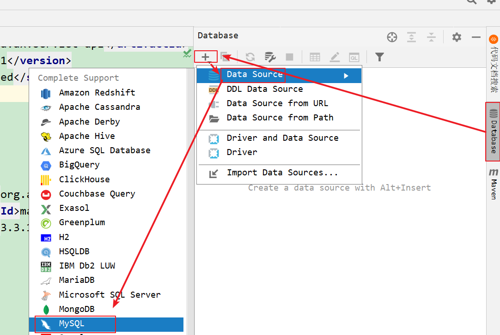Select MySQL from the data source list

(72, 324)
